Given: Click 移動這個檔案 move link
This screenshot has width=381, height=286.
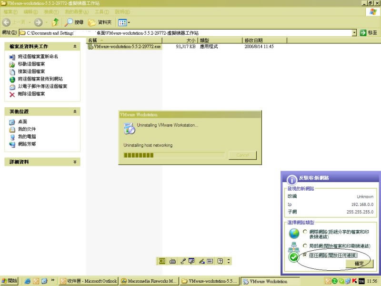Looking at the screenshot, I should 31,64.
